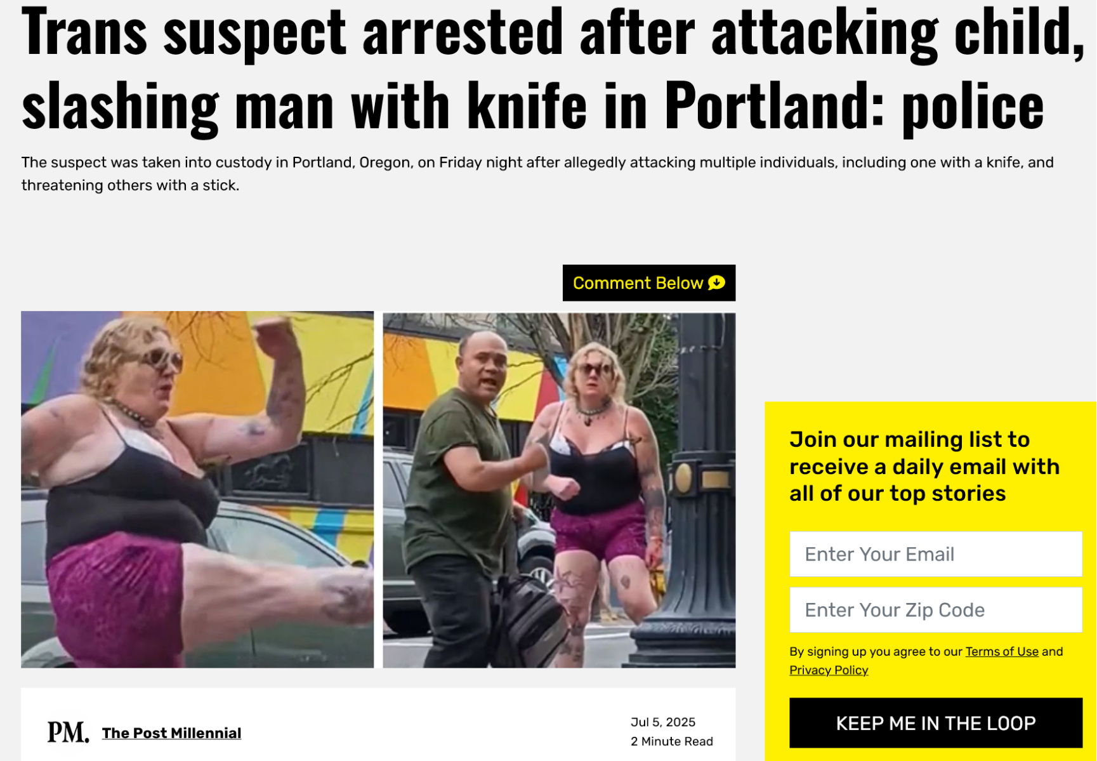
Task: Open The Post Millennial author link
Action: [171, 733]
